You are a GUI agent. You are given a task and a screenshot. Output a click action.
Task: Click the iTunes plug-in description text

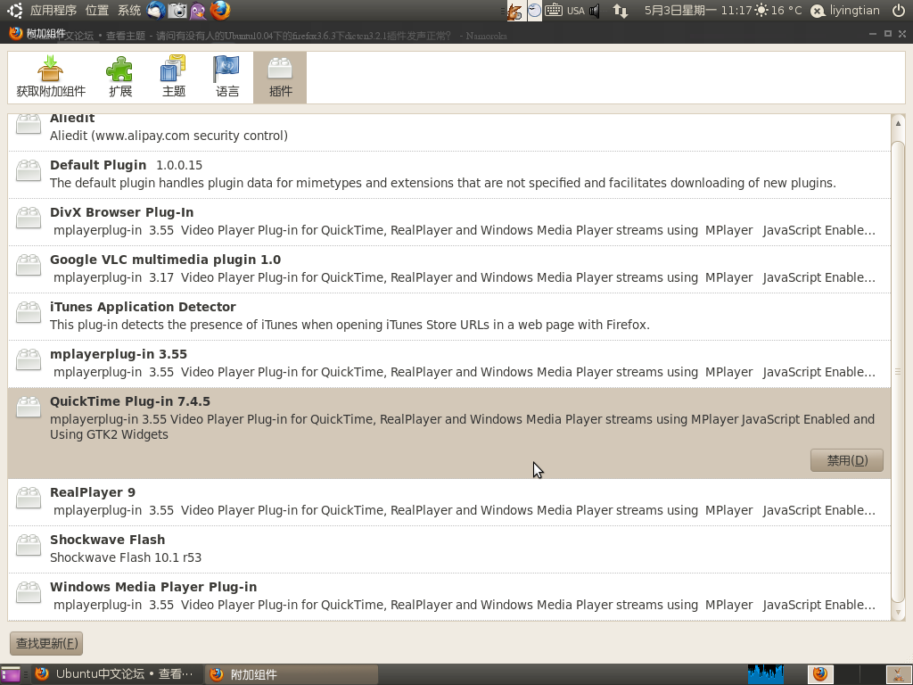[x=350, y=325]
